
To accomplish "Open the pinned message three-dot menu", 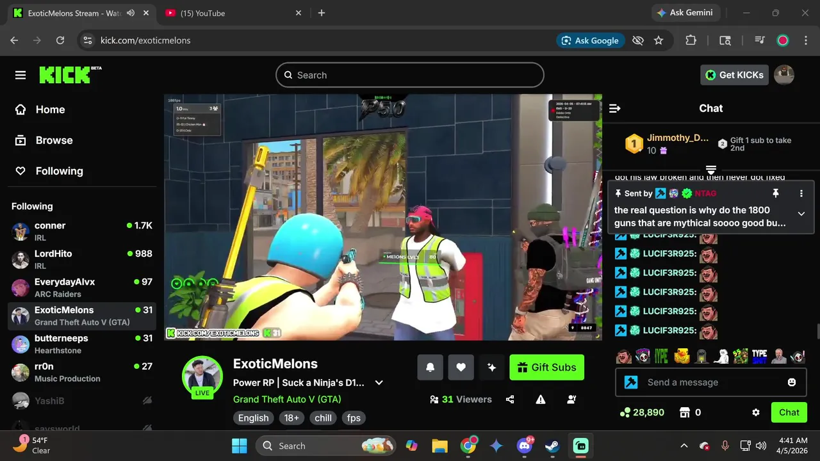I will pyautogui.click(x=801, y=193).
